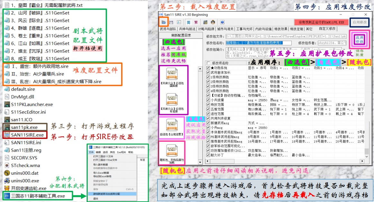
Task: Switch to Simplified Chinese with 简 icon
Action: [188, 22]
